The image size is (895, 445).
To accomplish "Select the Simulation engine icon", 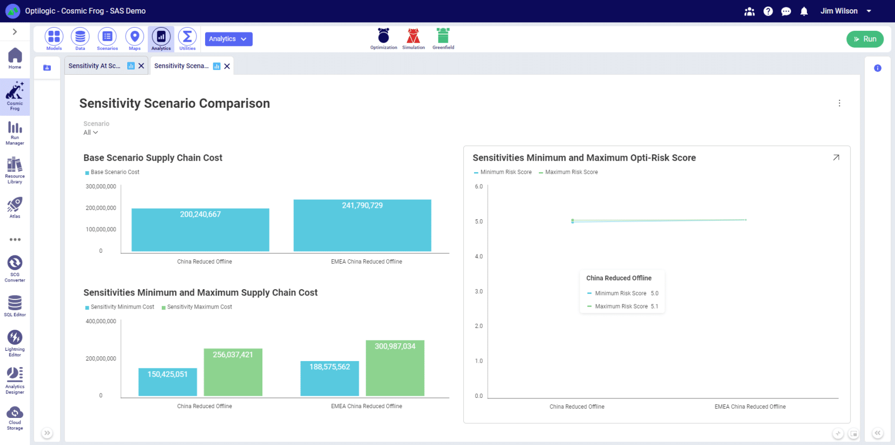I will (x=413, y=38).
